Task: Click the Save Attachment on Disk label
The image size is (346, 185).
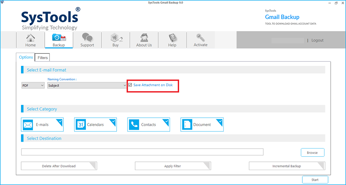Action: click(153, 85)
